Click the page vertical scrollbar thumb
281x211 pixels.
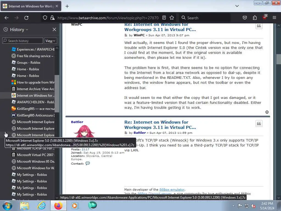tap(279, 59)
